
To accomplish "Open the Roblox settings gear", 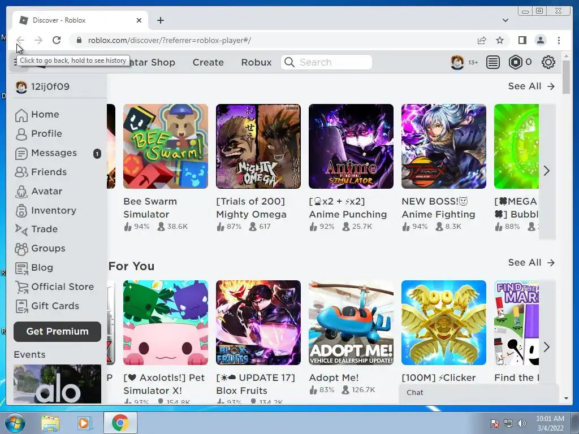I will click(548, 62).
